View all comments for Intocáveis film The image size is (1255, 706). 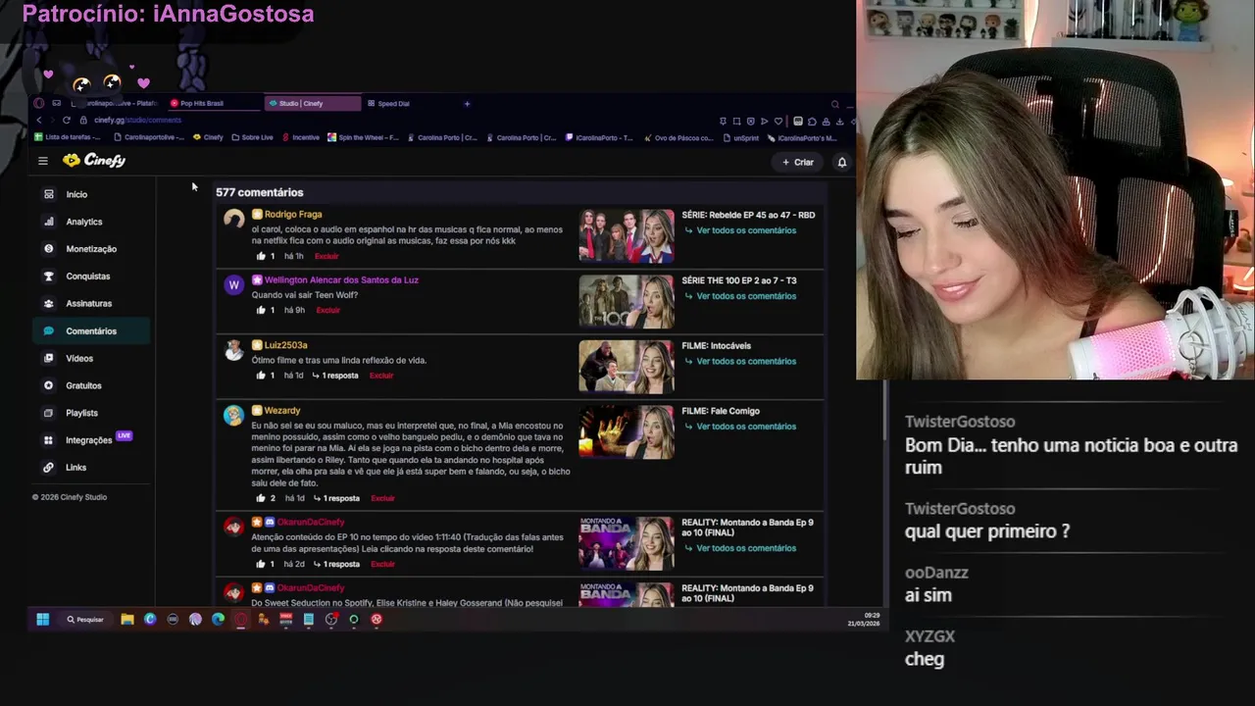(x=740, y=361)
